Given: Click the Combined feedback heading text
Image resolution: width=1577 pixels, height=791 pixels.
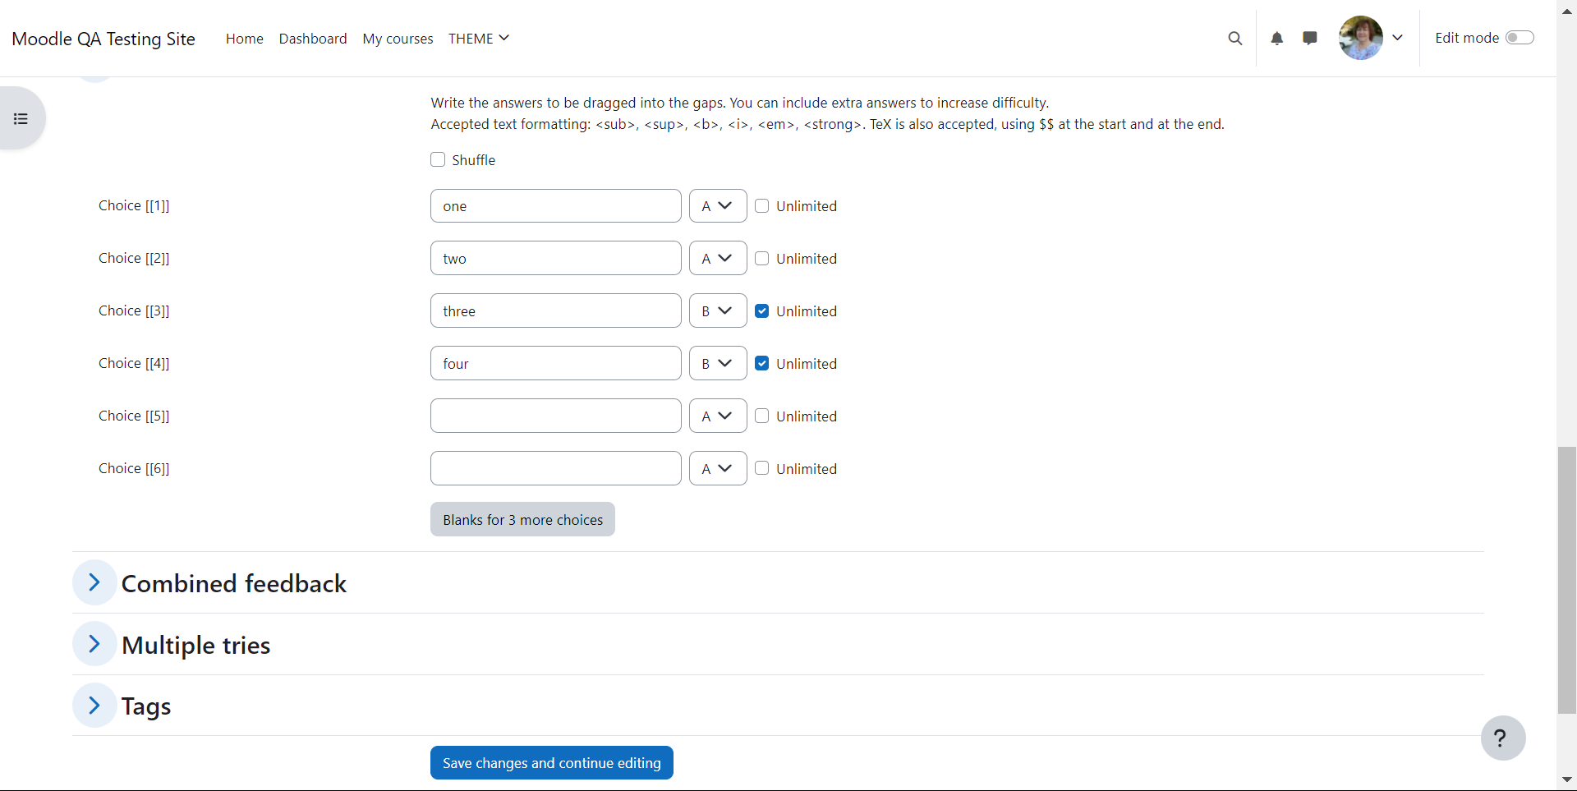Looking at the screenshot, I should click(234, 583).
